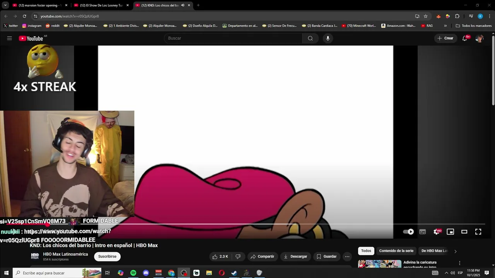Select the Todos filter chip
Image resolution: width=495 pixels, height=278 pixels.
366,251
